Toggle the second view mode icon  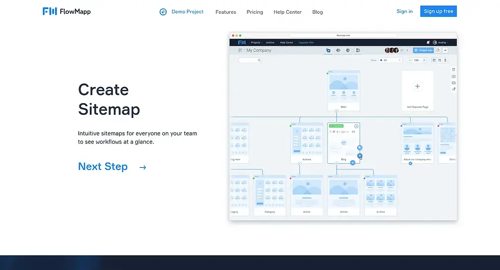440,60
